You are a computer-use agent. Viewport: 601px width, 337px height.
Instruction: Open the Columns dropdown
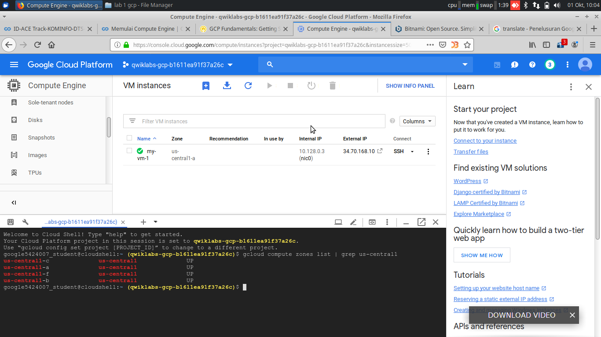417,121
